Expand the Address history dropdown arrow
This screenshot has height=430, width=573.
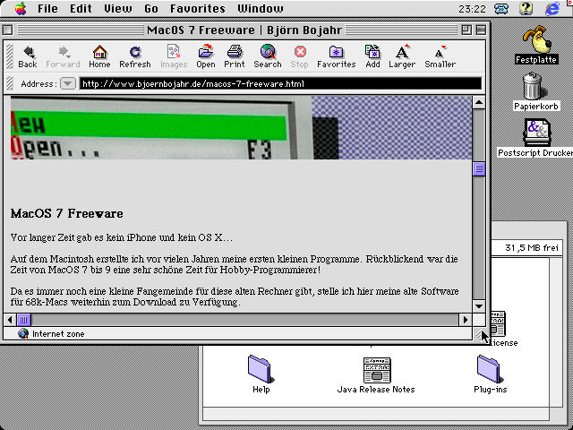coord(68,83)
